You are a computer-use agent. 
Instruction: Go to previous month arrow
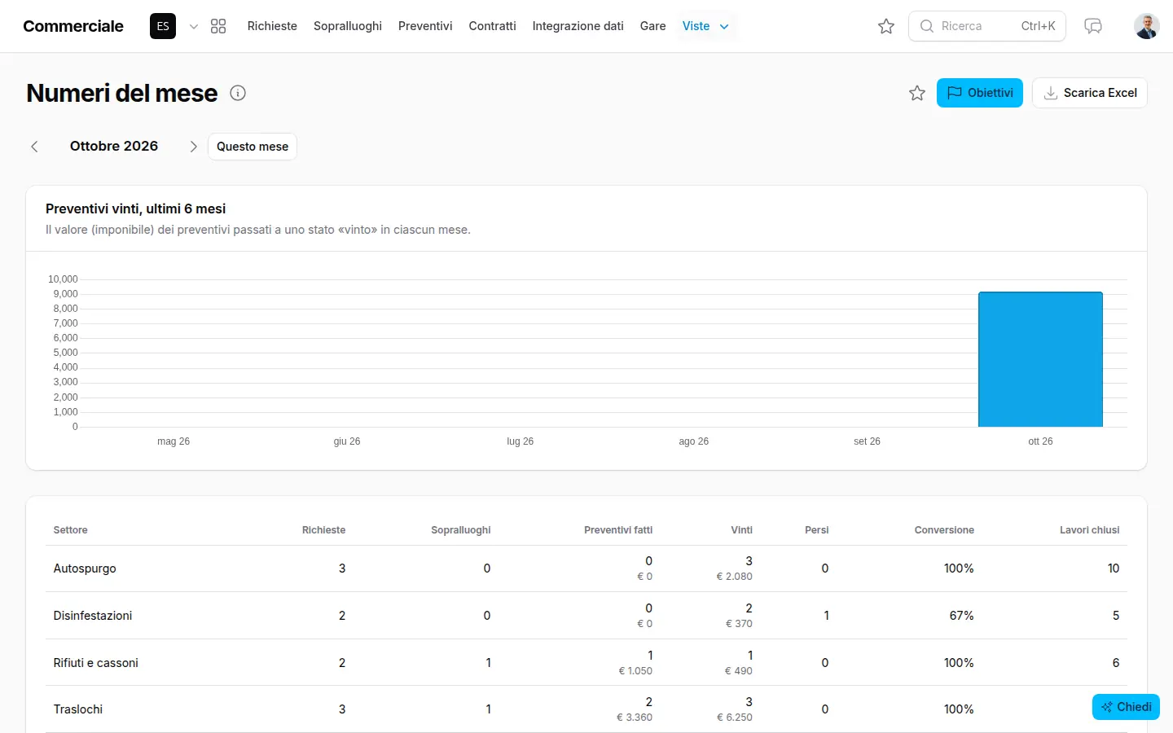click(34, 147)
